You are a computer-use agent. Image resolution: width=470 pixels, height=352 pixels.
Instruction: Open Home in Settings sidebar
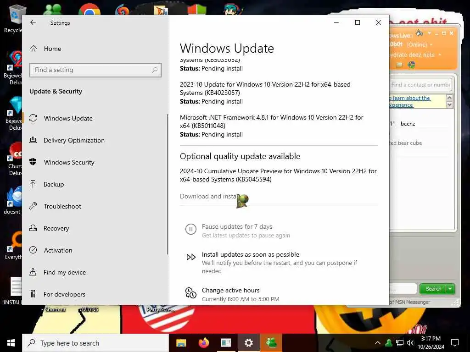52,49
